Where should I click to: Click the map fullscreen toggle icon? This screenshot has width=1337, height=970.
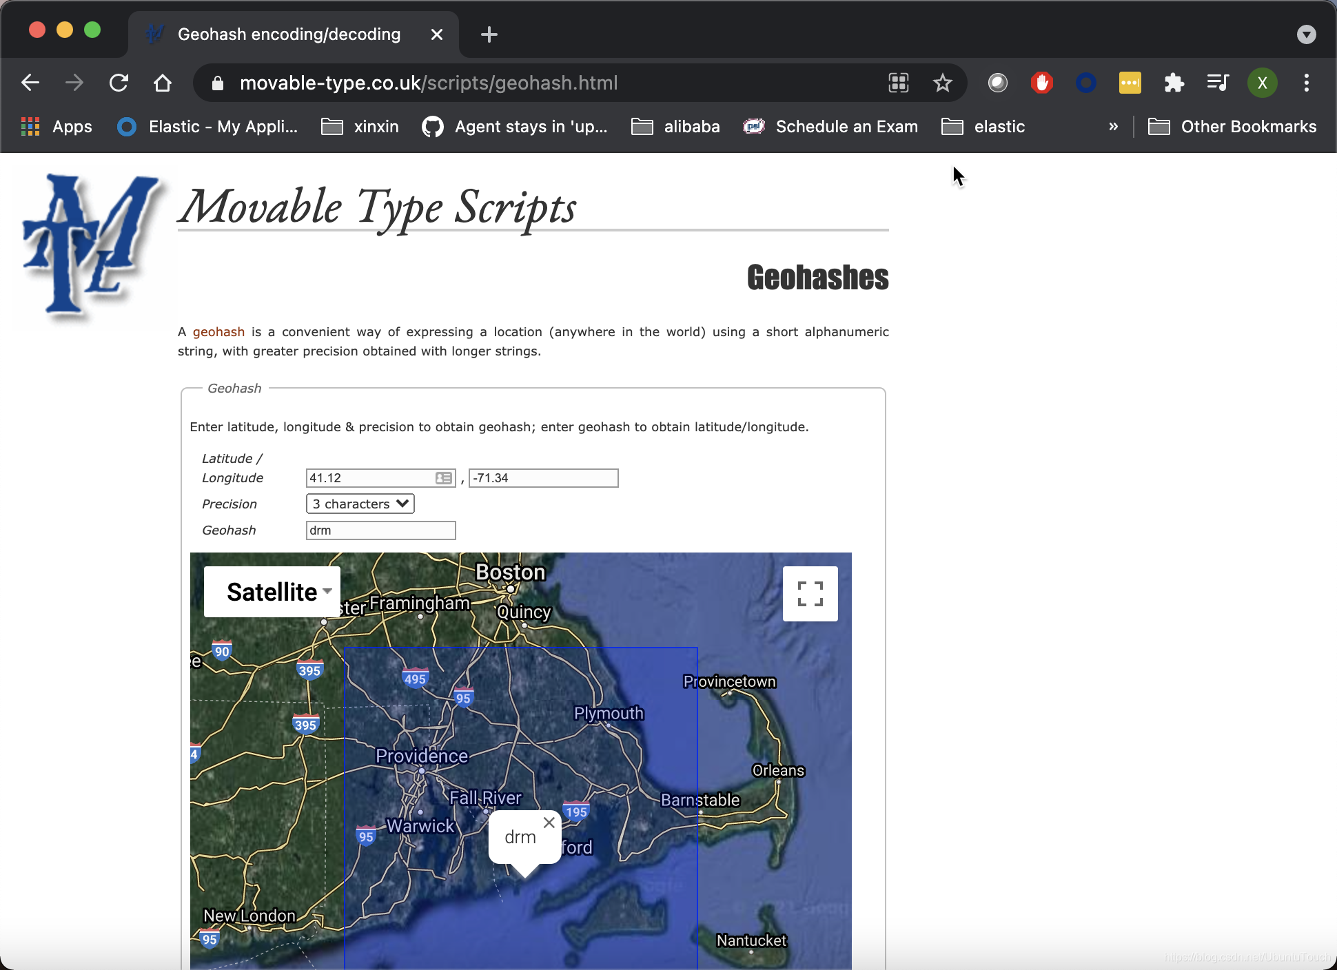pos(810,593)
